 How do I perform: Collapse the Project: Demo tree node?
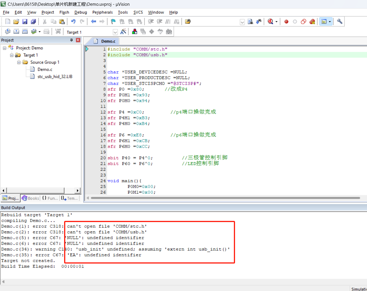5,48
